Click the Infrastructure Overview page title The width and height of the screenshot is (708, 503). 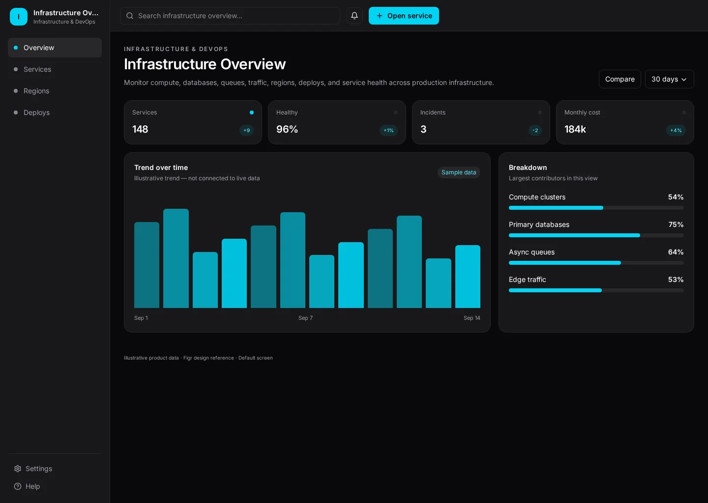click(205, 64)
